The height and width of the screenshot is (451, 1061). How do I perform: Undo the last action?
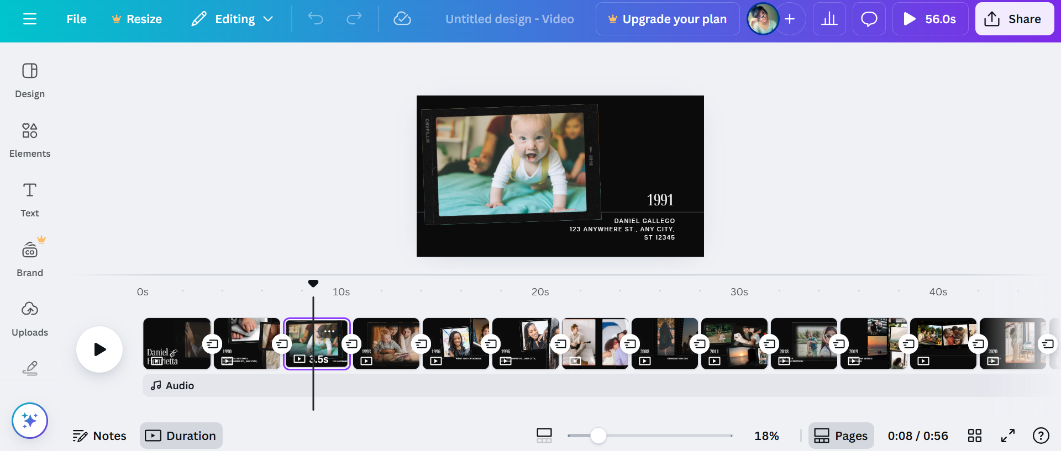316,19
